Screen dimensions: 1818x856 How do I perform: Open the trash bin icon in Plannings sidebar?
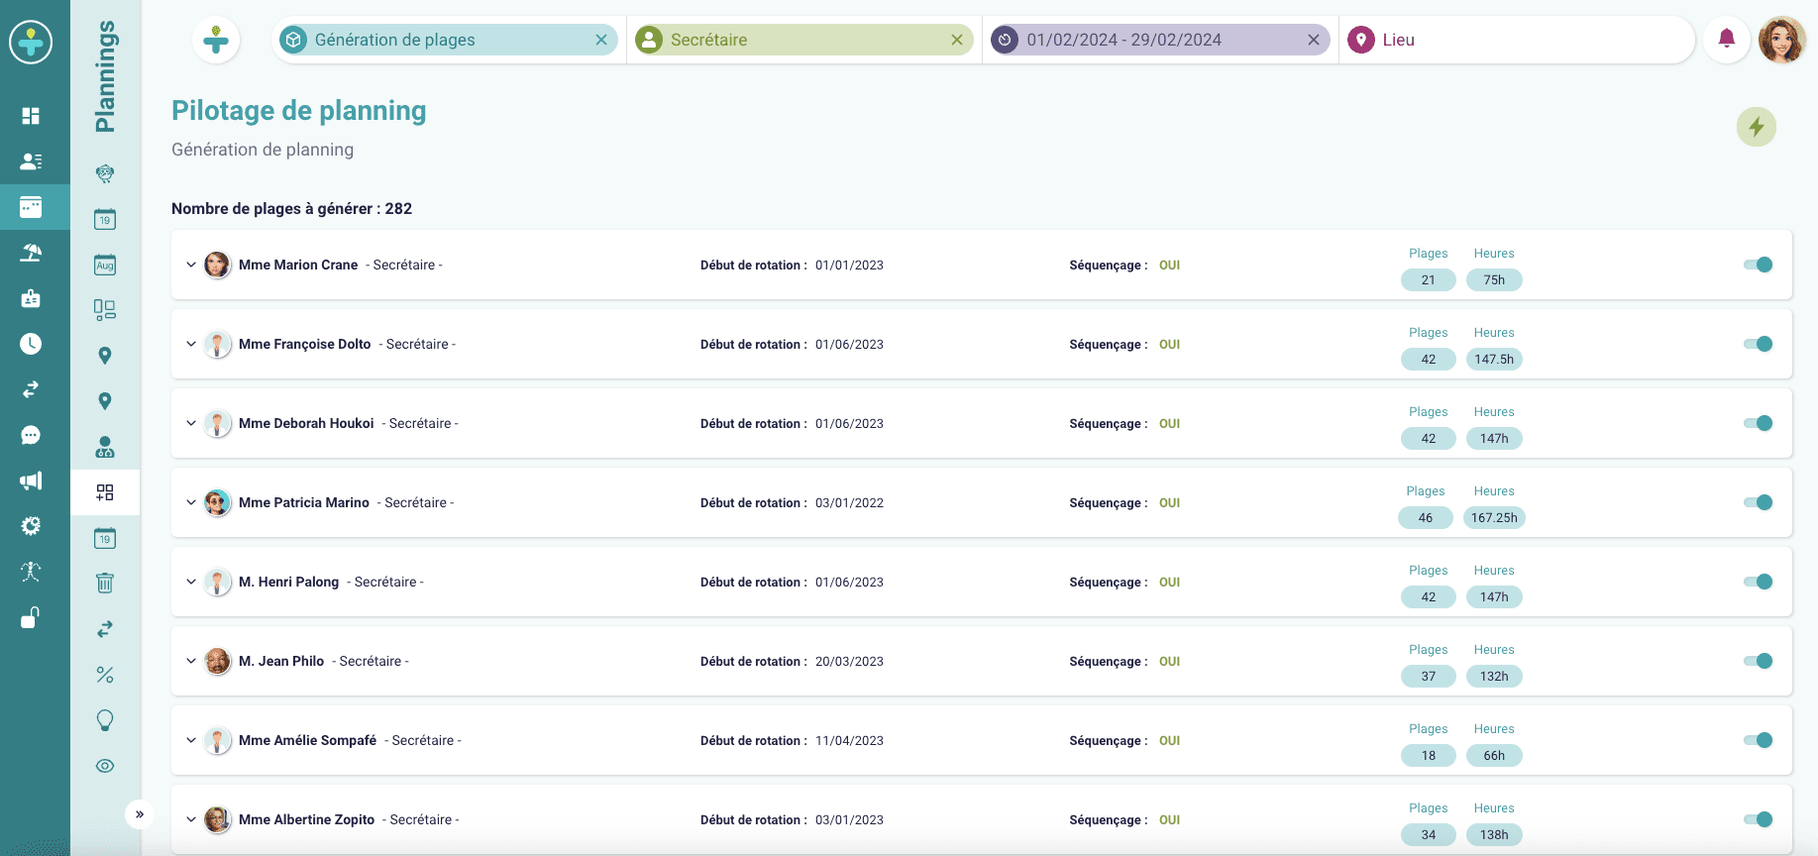pos(105,583)
